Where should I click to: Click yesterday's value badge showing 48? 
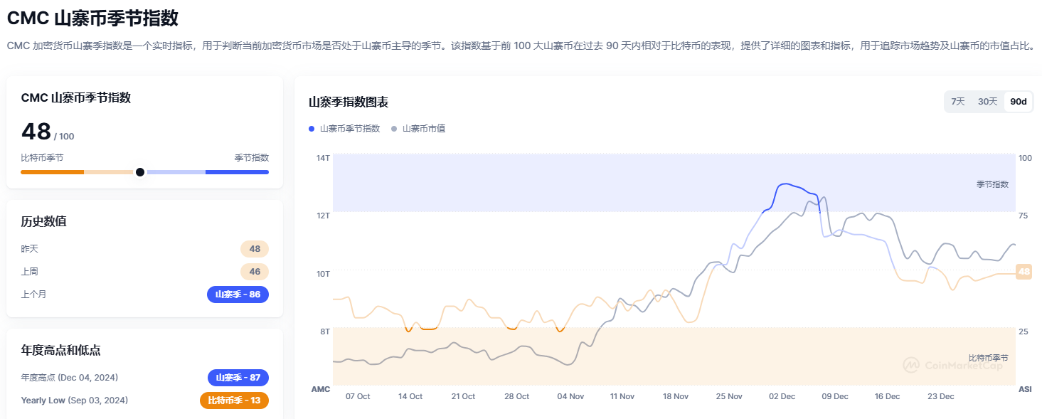255,248
